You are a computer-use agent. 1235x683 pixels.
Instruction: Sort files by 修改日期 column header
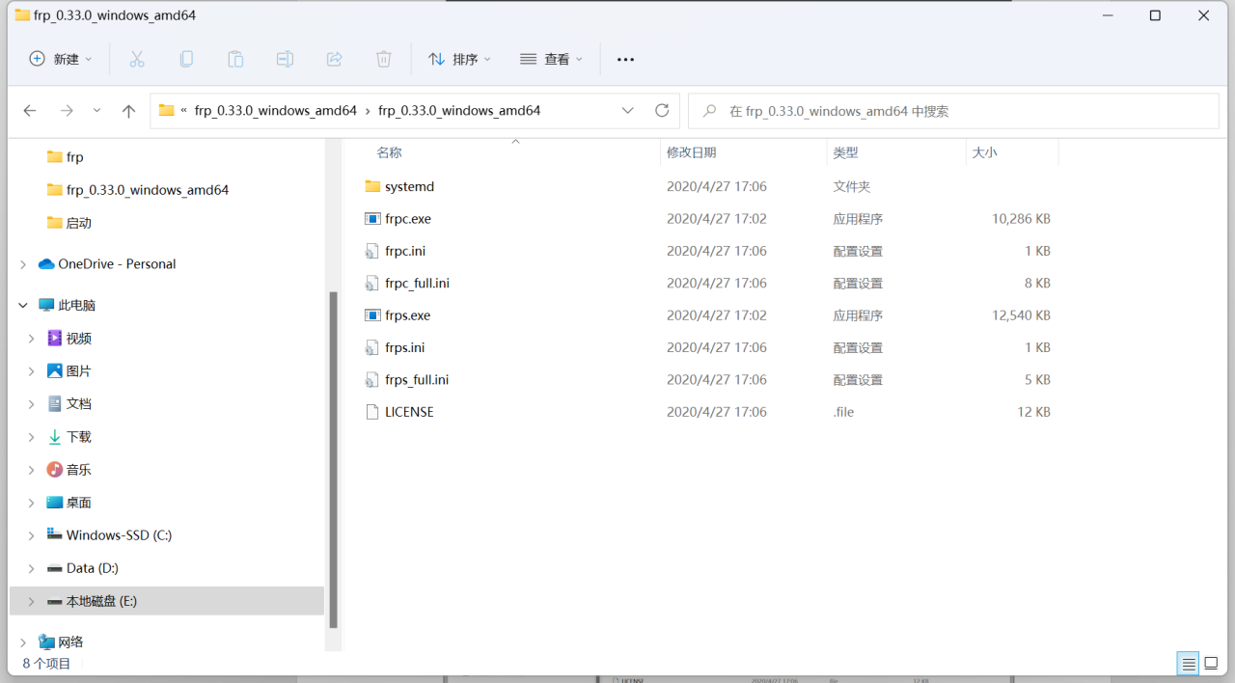[x=692, y=152]
